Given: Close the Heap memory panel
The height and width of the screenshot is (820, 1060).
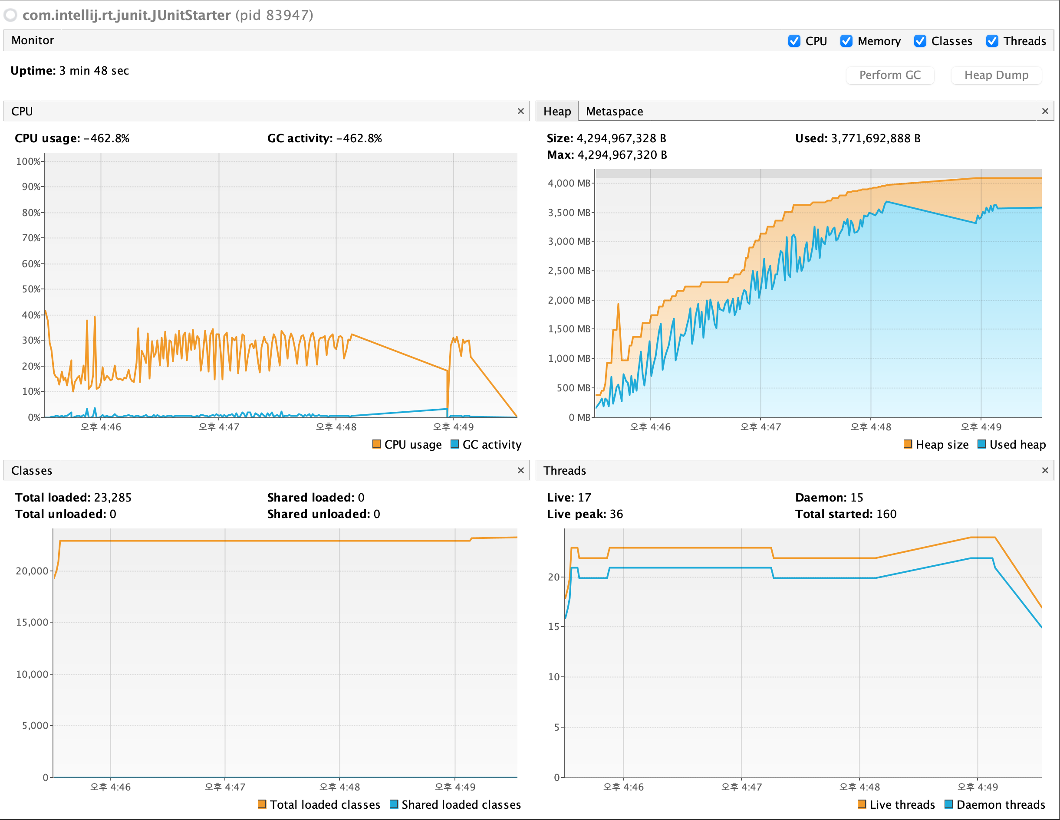Looking at the screenshot, I should 1045,111.
